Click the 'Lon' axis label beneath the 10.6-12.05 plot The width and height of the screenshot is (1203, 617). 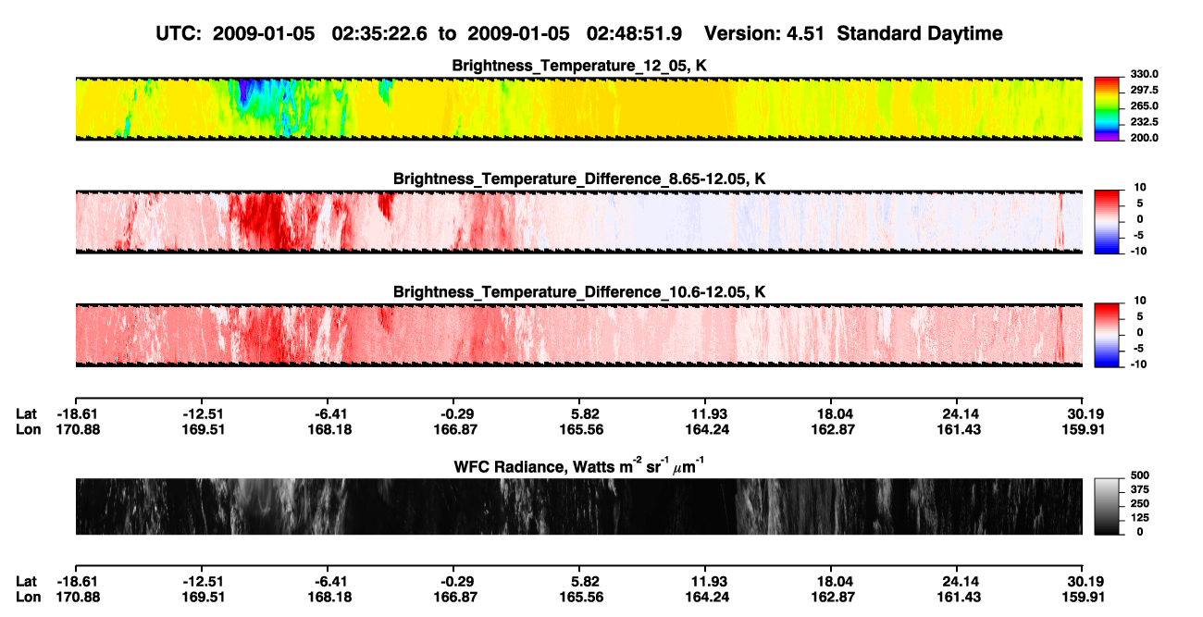click(x=28, y=429)
